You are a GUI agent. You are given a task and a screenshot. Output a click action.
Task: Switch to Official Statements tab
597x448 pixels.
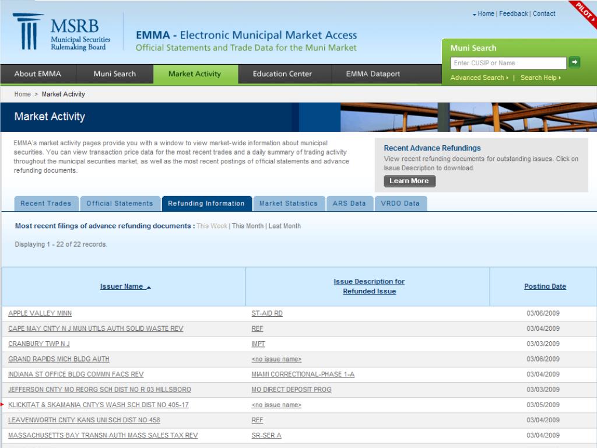120,204
